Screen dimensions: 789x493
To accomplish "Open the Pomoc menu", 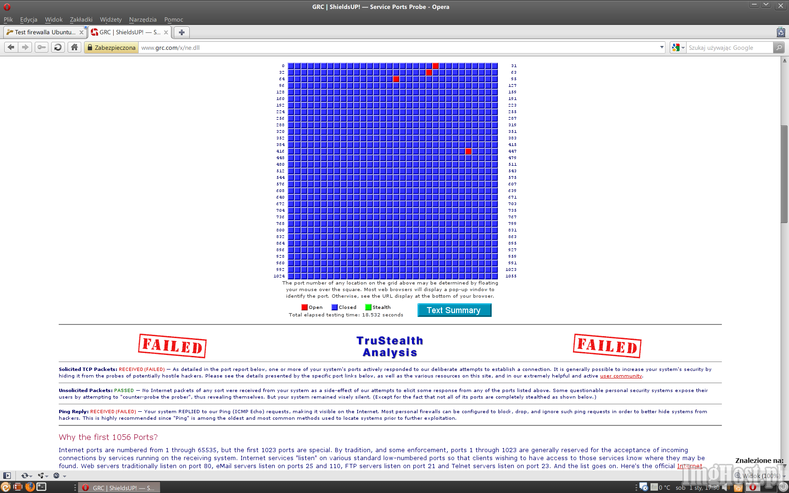I will pyautogui.click(x=174, y=19).
